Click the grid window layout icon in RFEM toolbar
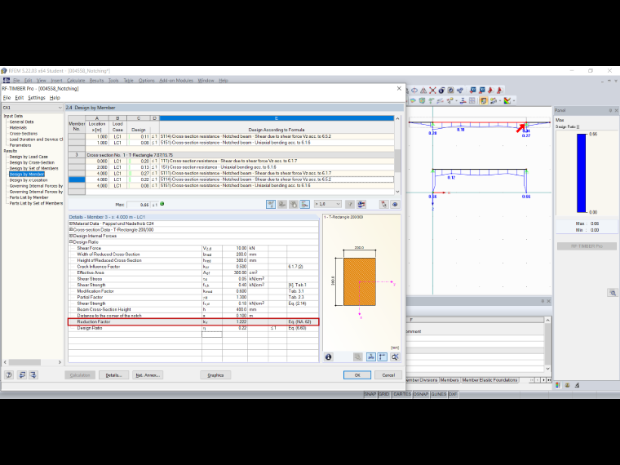This screenshot has width=620, height=465. tap(472, 100)
